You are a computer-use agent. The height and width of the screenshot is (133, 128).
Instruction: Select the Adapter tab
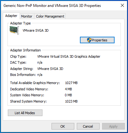(x=11, y=16)
